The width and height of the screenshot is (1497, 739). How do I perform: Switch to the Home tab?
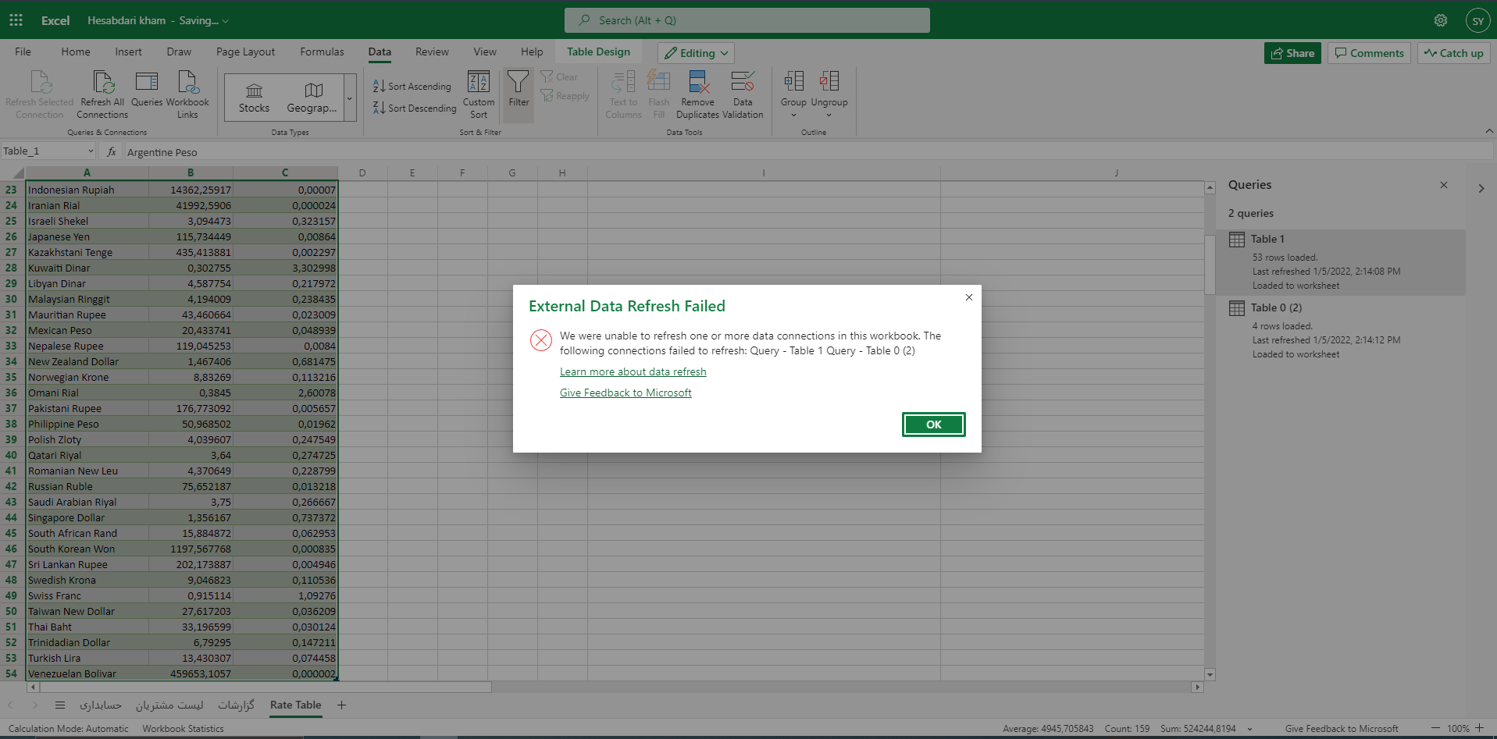(x=76, y=52)
